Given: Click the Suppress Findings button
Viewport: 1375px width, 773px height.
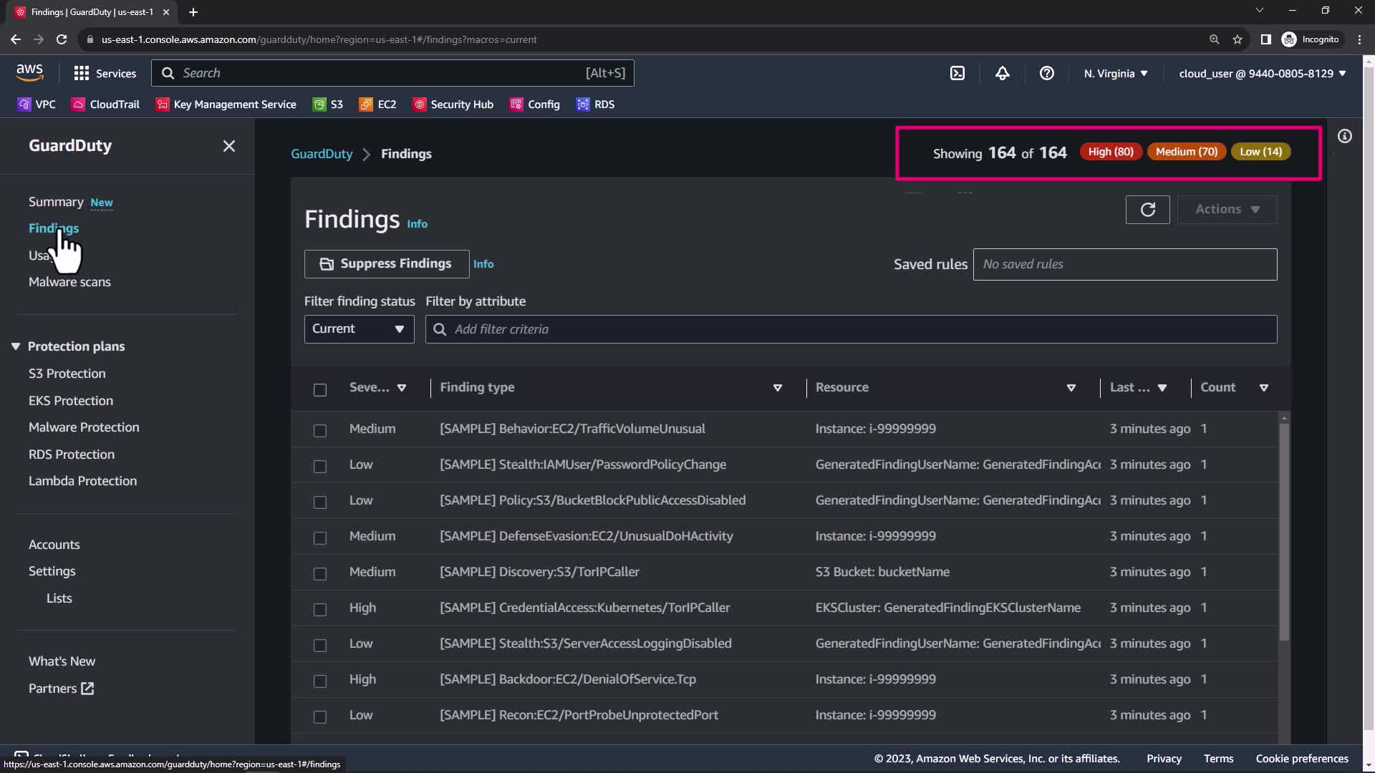Looking at the screenshot, I should (x=387, y=264).
